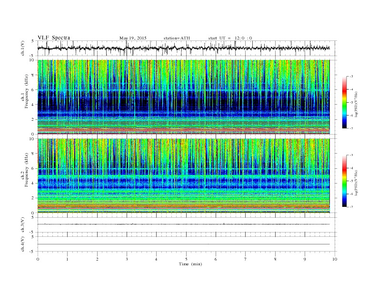Click the "-7" tick on lower color bar
Image resolution: width=377 pixels, height=291 pixels.
(351, 207)
